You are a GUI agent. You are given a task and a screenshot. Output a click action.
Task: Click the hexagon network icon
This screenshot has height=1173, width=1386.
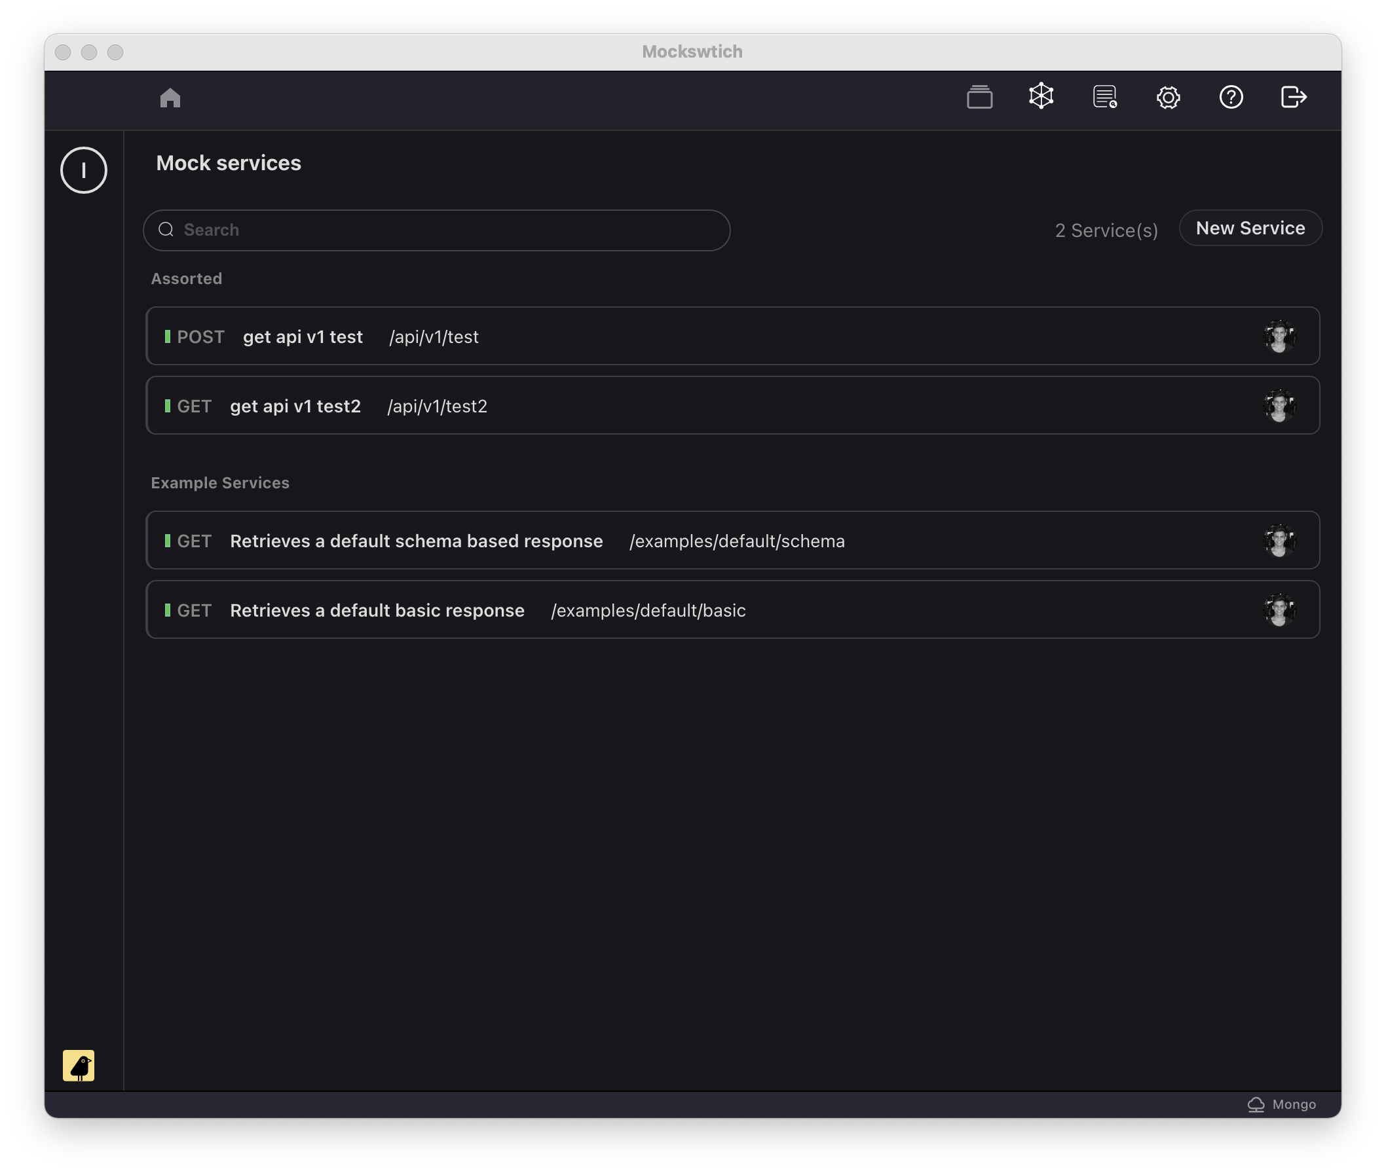tap(1041, 96)
